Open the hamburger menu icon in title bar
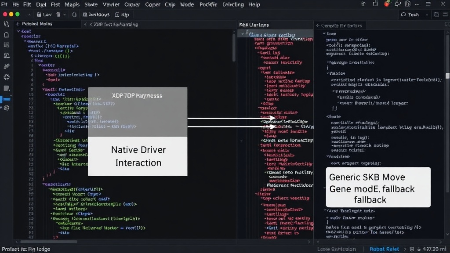This screenshot has width=450, height=253. coord(428,4)
